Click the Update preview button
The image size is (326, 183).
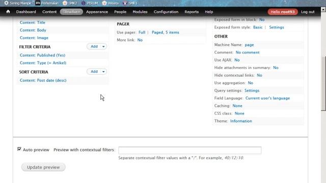pos(43,167)
